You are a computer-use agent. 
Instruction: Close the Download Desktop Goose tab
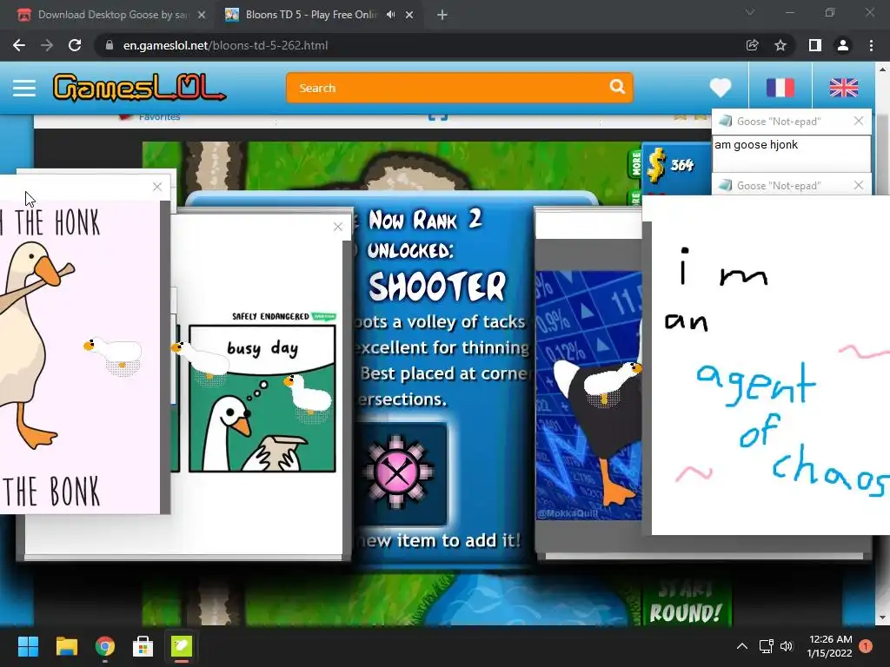click(202, 15)
